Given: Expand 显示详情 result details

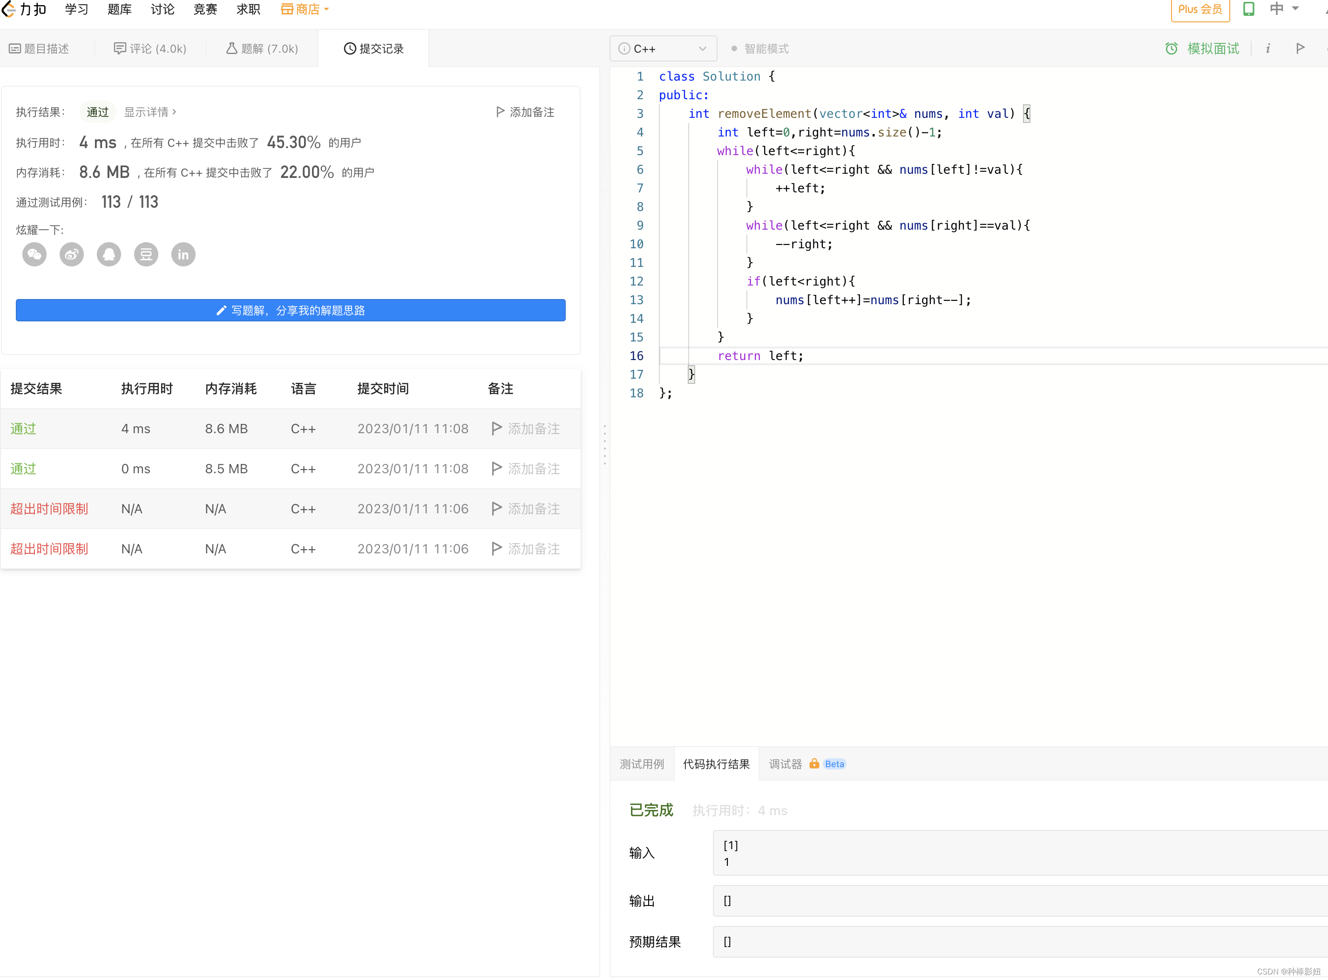Looking at the screenshot, I should click(x=149, y=112).
